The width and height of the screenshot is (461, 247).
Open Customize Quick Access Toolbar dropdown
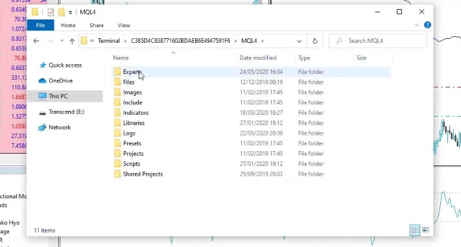pos(70,12)
